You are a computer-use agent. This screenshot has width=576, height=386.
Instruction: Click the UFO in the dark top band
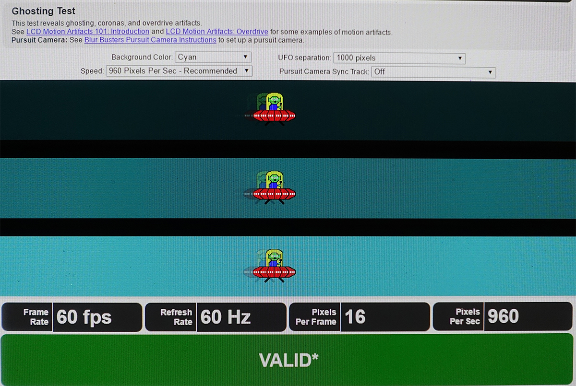coord(274,110)
